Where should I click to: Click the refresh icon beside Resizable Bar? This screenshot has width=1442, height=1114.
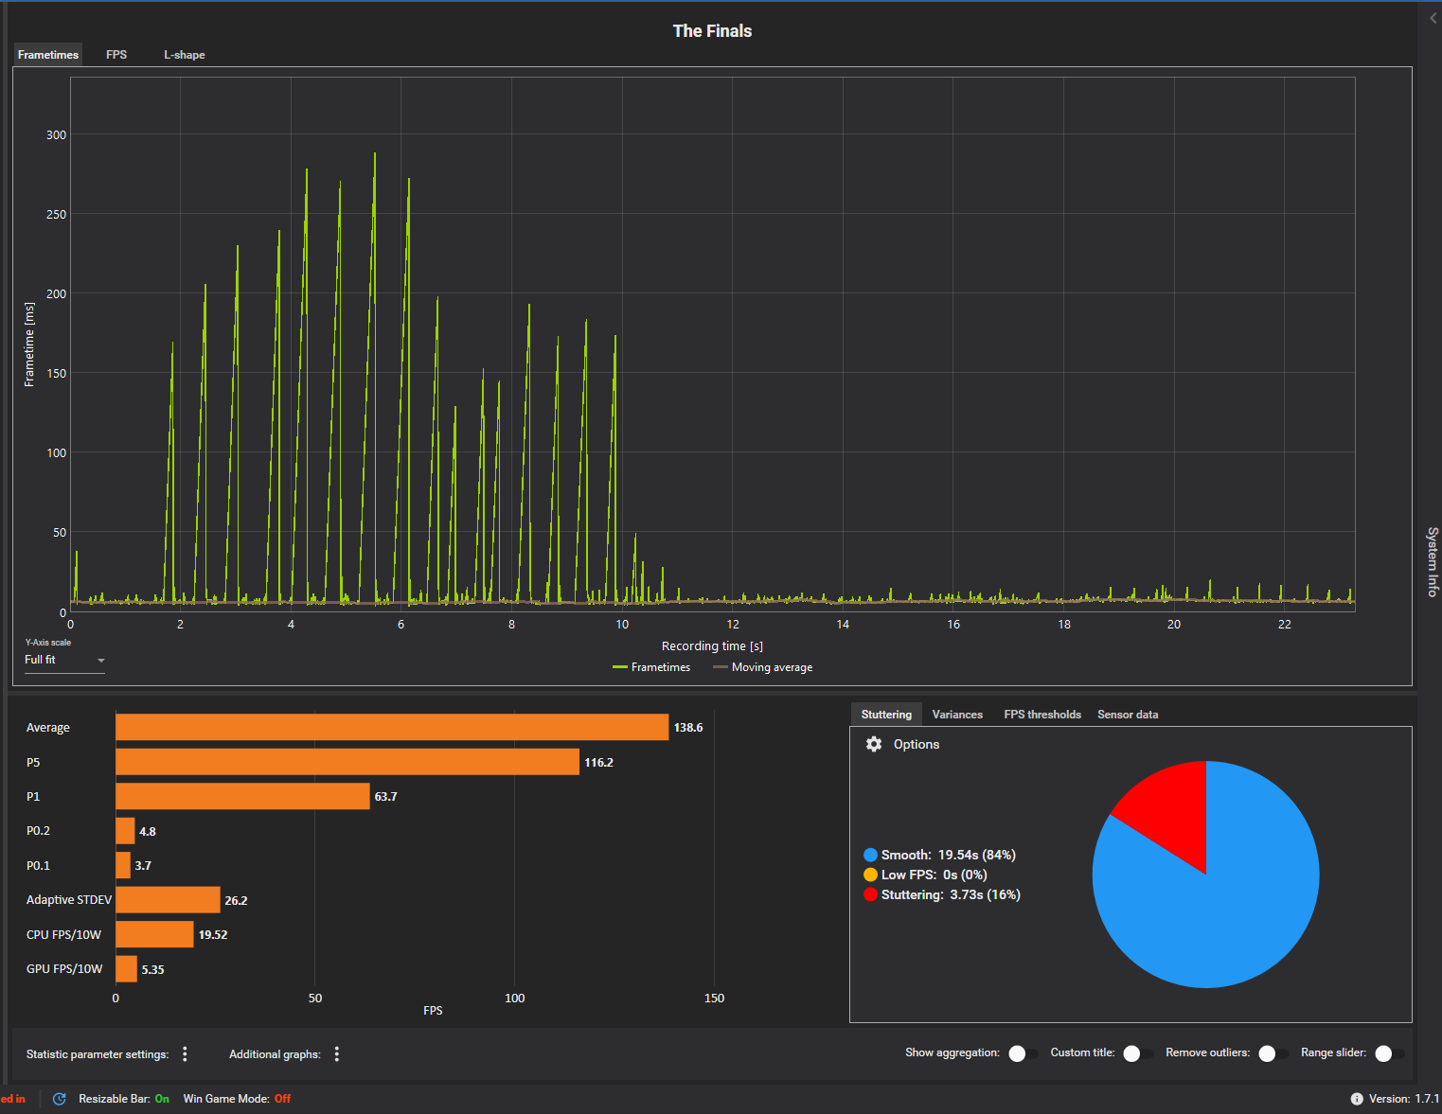coord(60,1099)
